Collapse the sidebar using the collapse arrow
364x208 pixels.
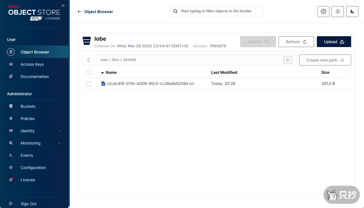point(64,6)
